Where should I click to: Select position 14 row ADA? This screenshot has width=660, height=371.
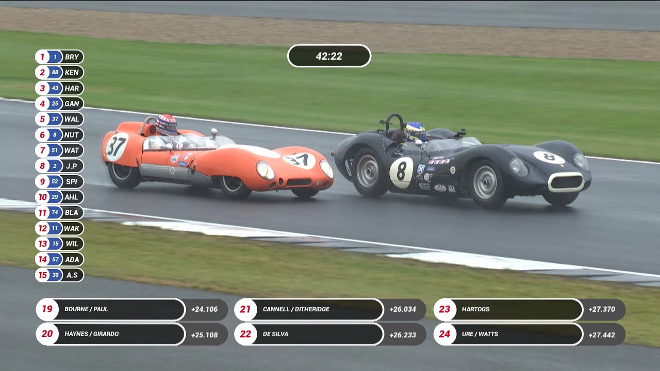59,259
